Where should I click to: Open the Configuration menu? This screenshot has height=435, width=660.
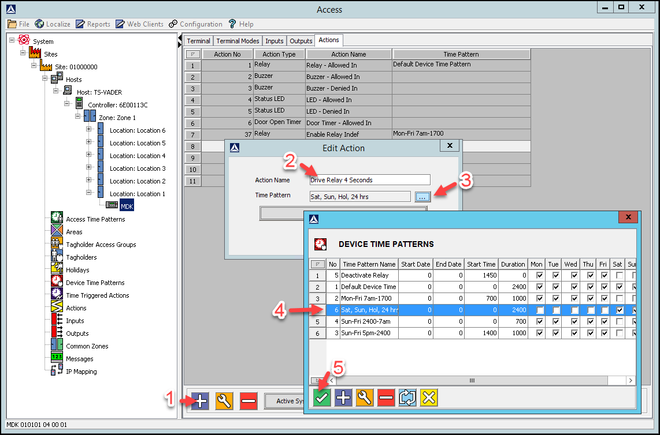pyautogui.click(x=195, y=24)
